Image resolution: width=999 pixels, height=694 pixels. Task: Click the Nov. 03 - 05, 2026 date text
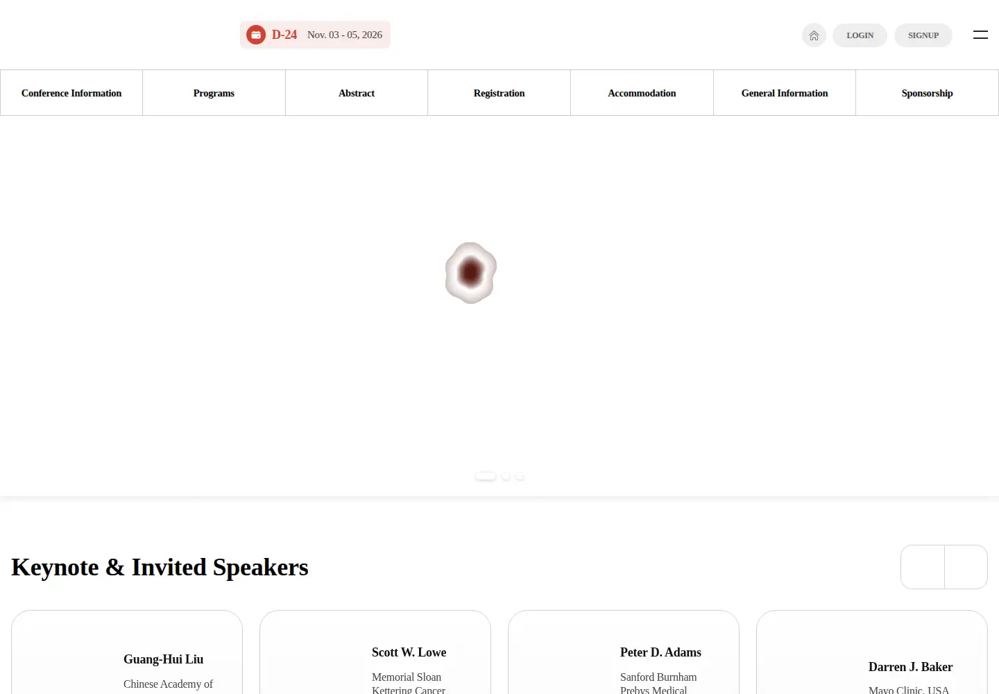[x=345, y=35]
